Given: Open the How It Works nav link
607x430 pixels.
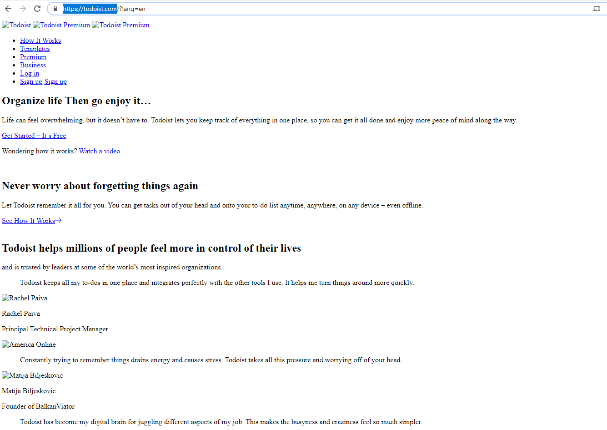Looking at the screenshot, I should (x=40, y=40).
